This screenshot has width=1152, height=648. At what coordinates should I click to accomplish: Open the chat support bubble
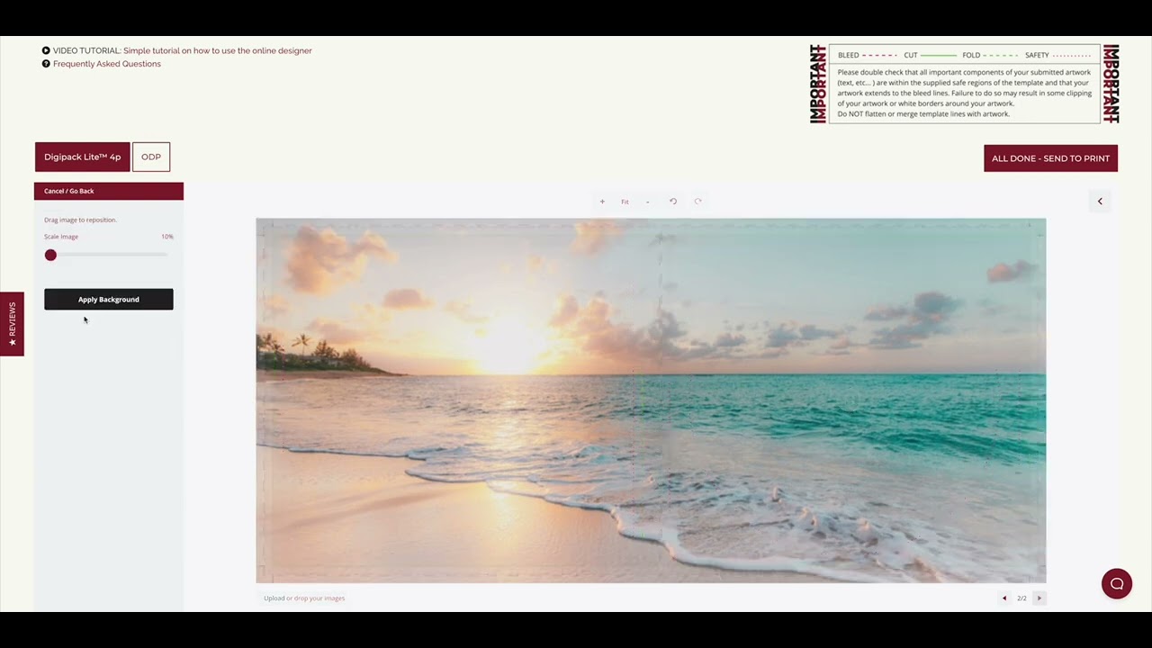point(1117,583)
